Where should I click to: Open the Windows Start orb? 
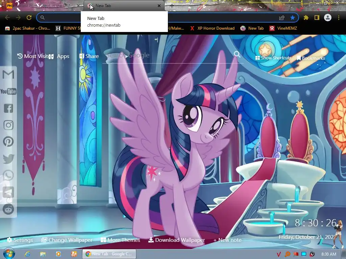[9, 254]
